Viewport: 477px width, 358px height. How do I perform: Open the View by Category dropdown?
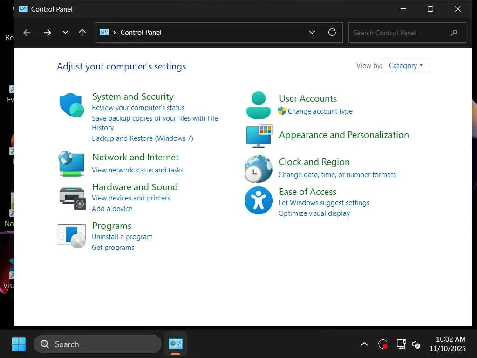coord(406,65)
